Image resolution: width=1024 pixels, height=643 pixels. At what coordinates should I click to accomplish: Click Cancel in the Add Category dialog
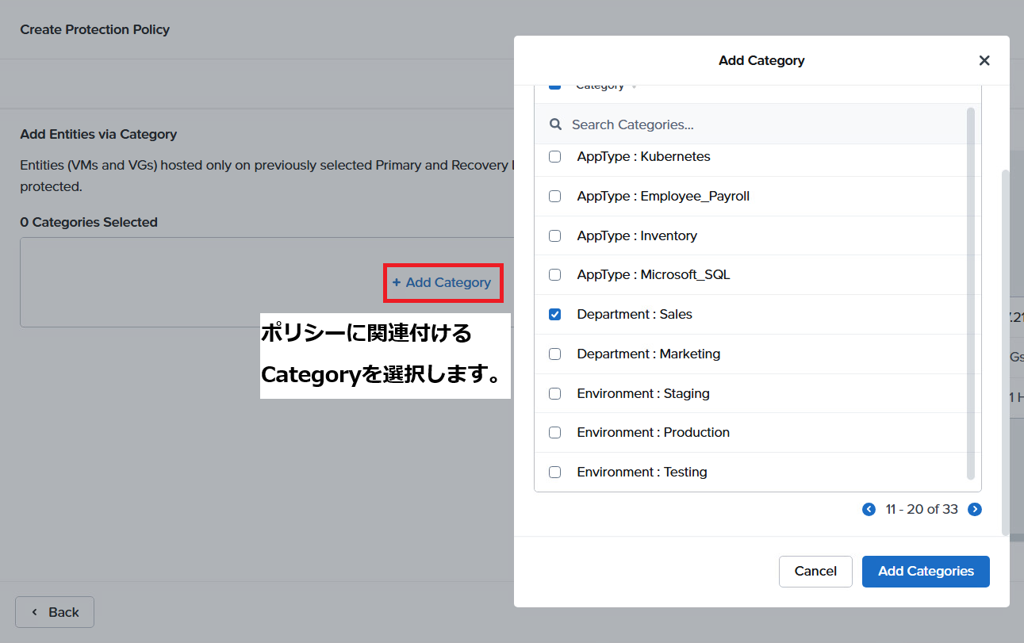coord(815,572)
